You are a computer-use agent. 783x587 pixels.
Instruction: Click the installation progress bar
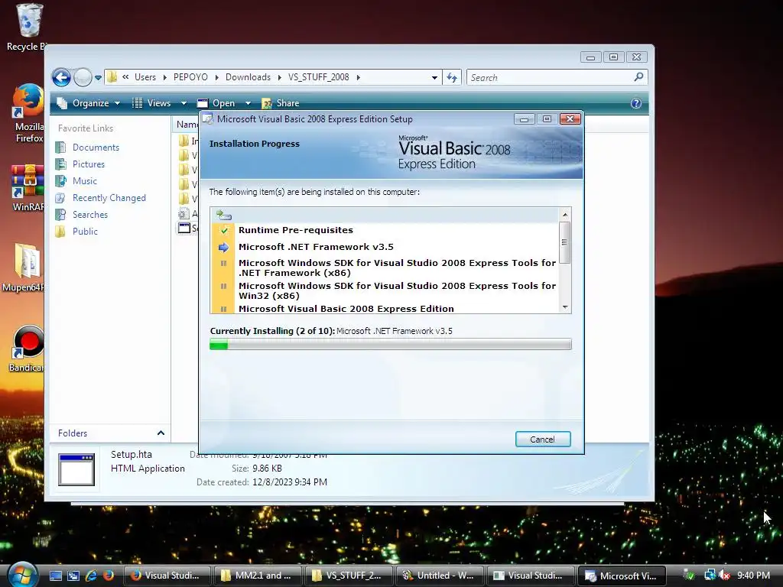(391, 345)
